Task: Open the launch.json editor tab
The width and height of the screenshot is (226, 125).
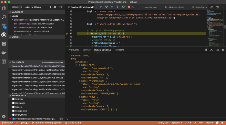Action: click(149, 7)
